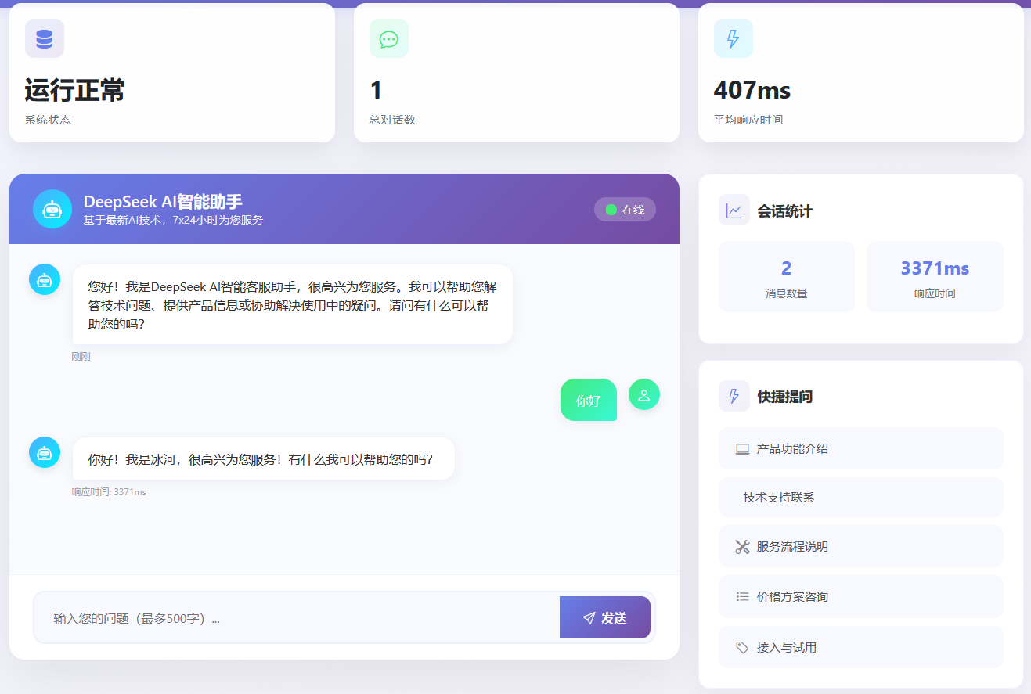Click the 运行正常 system status card

(172, 74)
